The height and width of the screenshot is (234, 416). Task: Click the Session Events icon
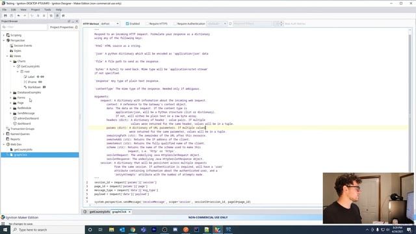click(12, 45)
